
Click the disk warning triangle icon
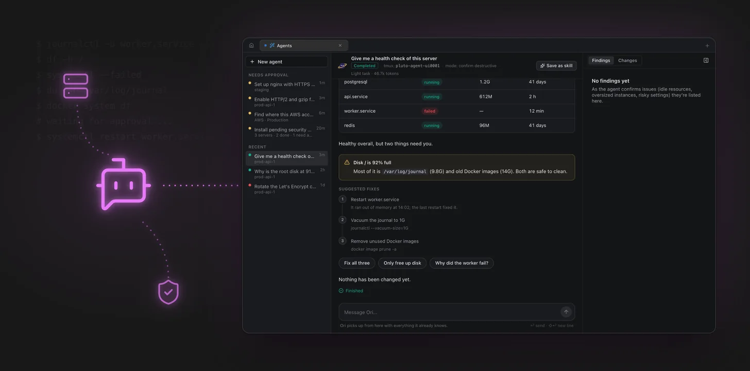[x=347, y=162]
